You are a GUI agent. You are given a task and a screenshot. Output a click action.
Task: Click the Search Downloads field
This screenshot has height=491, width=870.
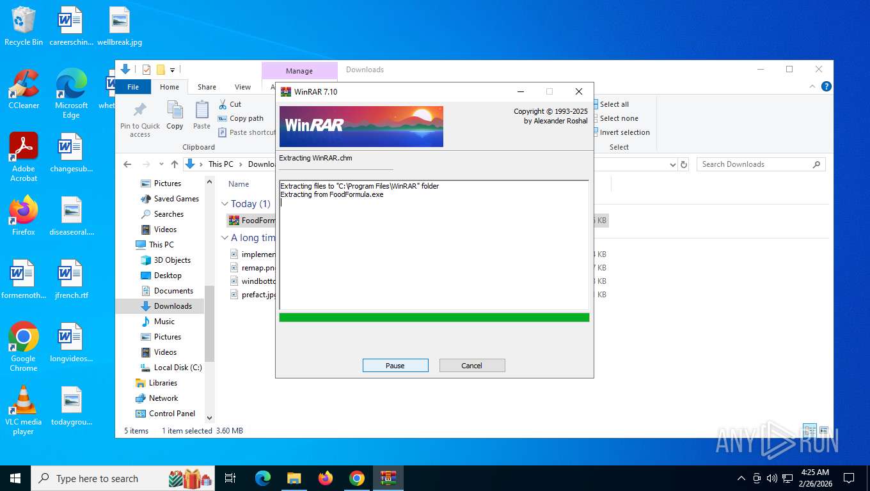coord(761,164)
